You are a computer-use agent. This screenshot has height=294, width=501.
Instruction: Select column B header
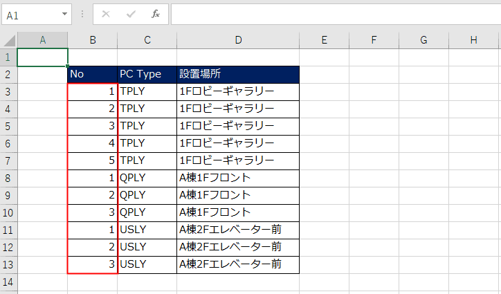click(93, 40)
